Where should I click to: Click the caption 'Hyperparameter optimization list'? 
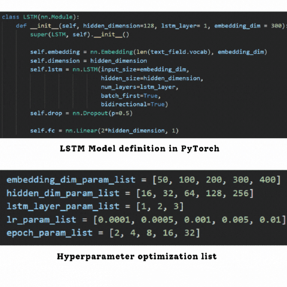click(137, 257)
